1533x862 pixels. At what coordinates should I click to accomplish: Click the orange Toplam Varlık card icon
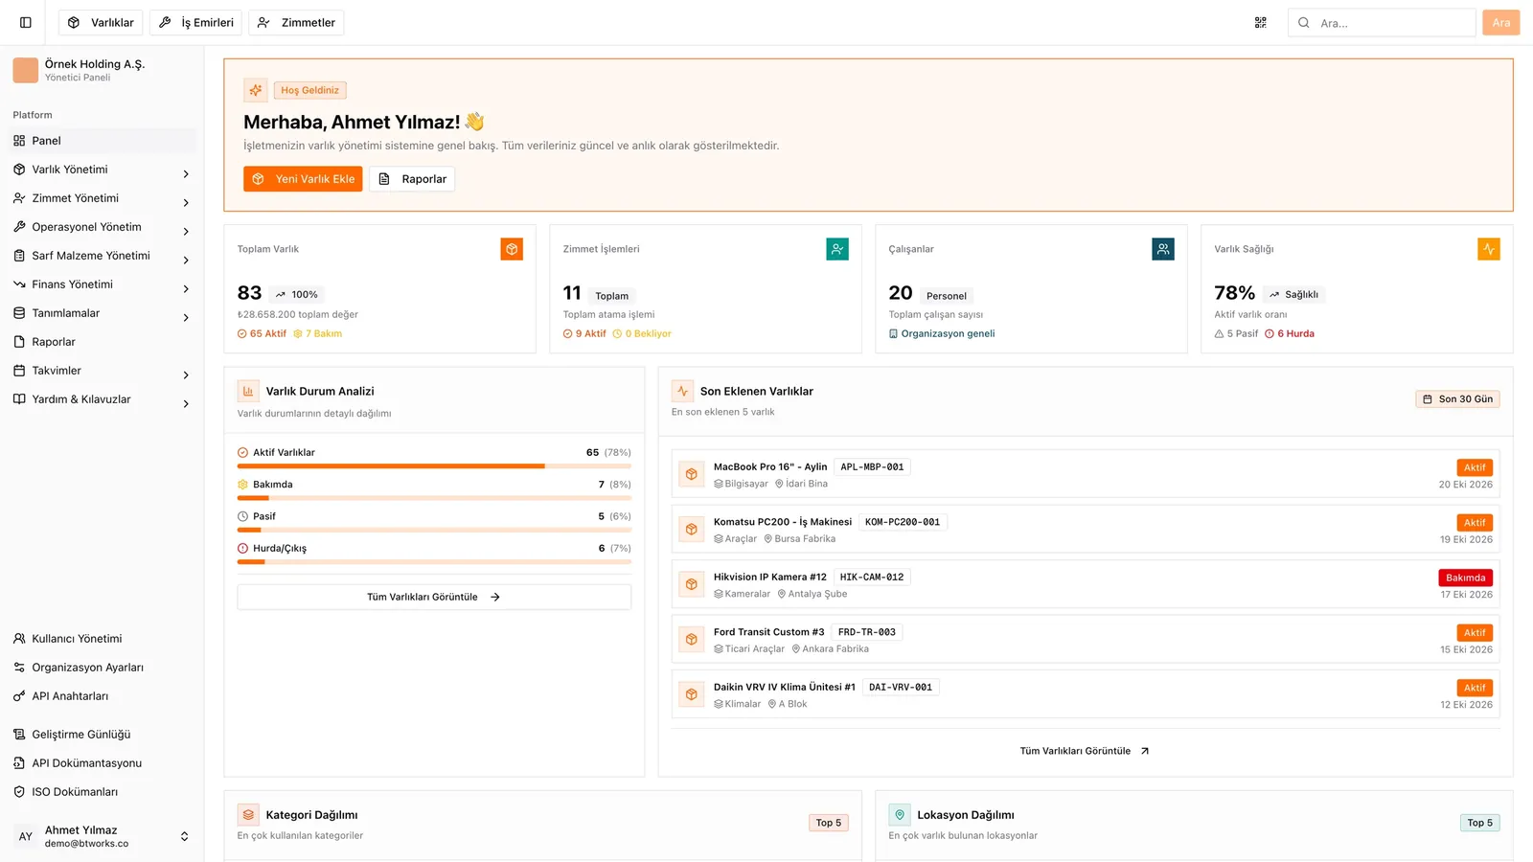point(512,249)
